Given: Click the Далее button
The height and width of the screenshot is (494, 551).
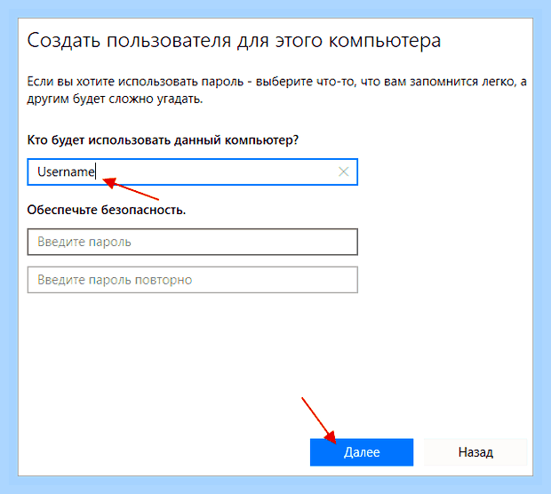Looking at the screenshot, I should (362, 452).
